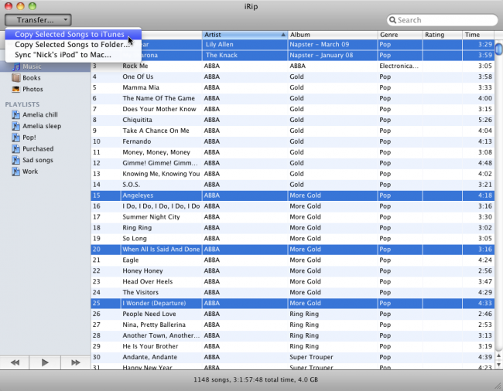Select the song Summer Night City

coord(293,217)
